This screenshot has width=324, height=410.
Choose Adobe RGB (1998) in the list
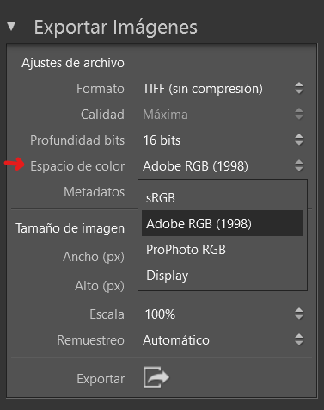coord(223,223)
